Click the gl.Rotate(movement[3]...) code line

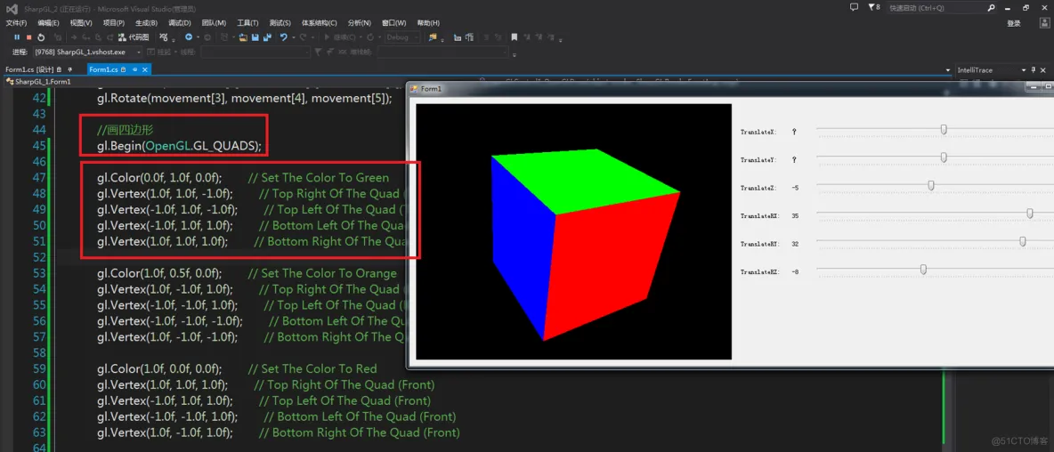[244, 99]
